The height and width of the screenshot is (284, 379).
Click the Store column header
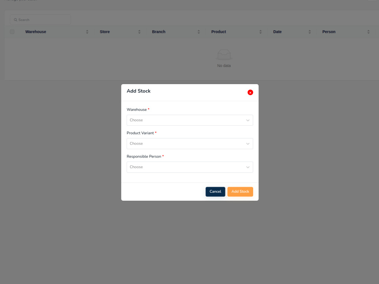point(105,32)
